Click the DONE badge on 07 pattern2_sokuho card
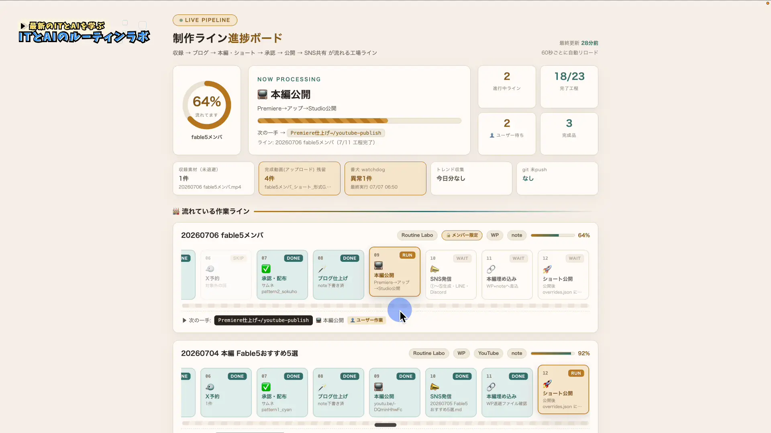 294,258
